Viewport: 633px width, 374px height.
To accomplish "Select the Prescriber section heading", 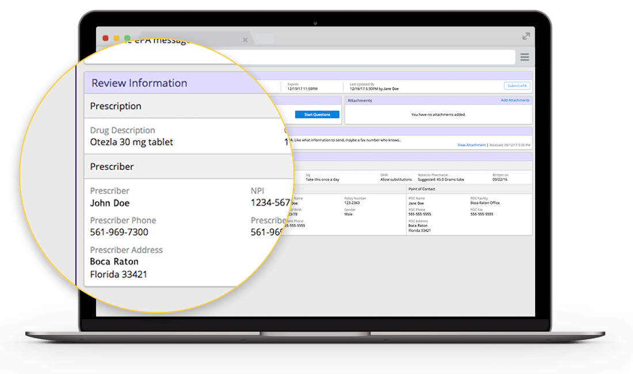I will [112, 167].
